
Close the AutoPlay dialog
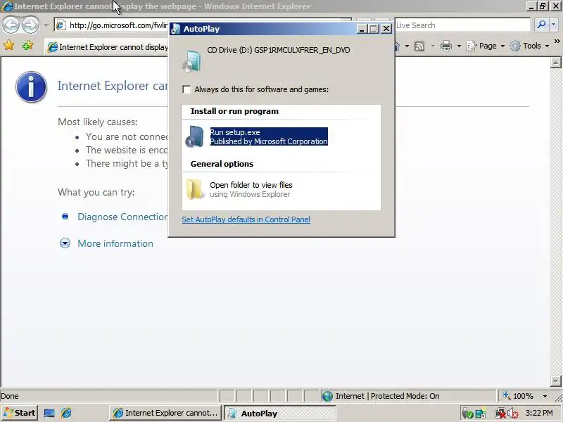coord(386,29)
